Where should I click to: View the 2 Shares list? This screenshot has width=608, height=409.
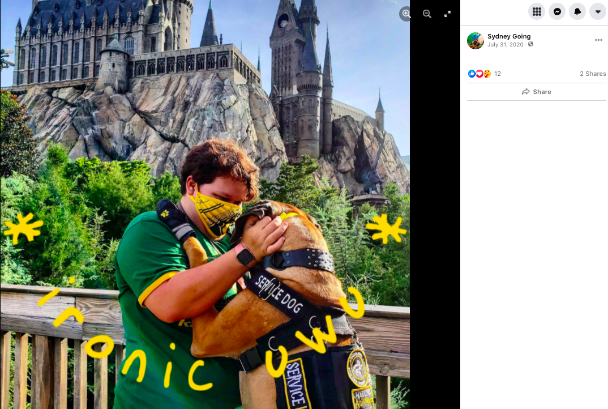[593, 74]
